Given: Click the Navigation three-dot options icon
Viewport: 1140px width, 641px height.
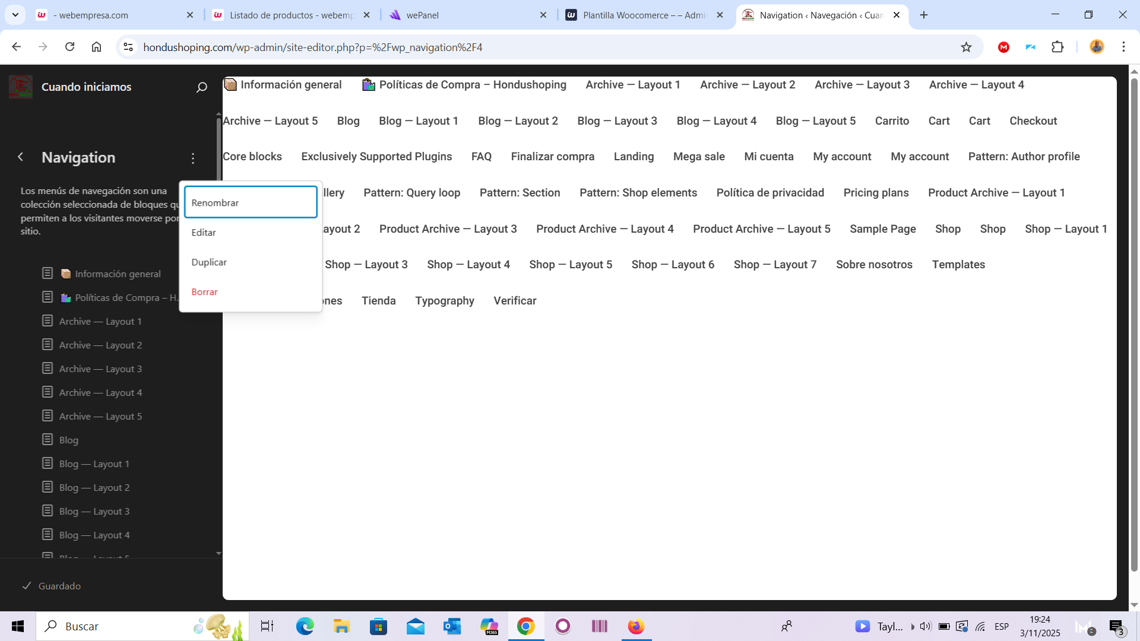Looking at the screenshot, I should 193,158.
